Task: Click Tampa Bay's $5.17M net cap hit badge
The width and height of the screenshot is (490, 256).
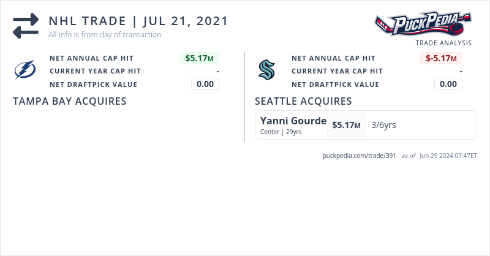Action: tap(199, 58)
